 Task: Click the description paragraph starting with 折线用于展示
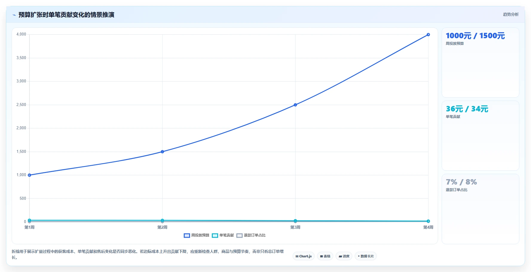click(x=148, y=254)
